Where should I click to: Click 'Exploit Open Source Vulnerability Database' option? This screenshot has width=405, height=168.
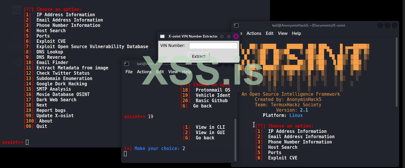tap(92, 46)
